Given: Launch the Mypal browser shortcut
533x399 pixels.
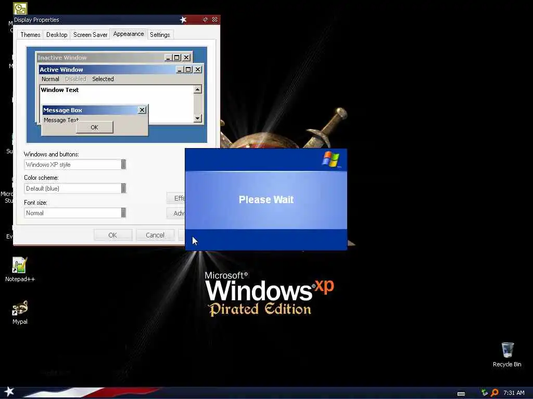Looking at the screenshot, I should tap(20, 312).
